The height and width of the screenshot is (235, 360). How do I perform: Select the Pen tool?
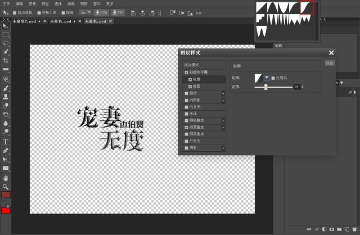point(6,151)
